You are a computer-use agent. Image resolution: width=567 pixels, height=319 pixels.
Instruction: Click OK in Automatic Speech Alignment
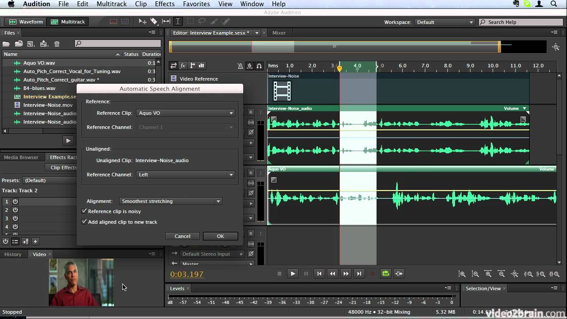pyautogui.click(x=220, y=236)
